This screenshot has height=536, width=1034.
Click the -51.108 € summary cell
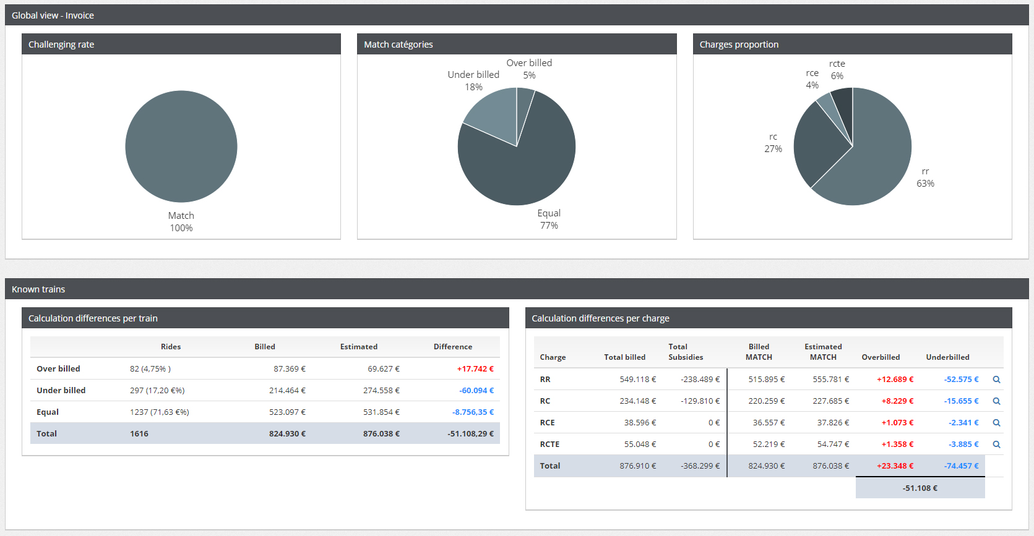920,488
